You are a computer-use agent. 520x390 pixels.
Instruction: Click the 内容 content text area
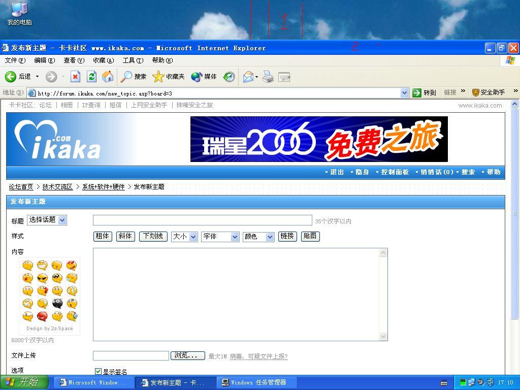[240, 295]
